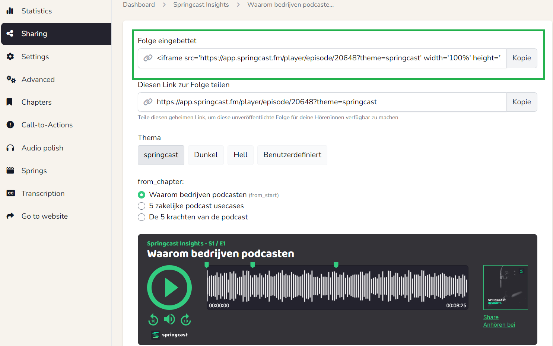
Task: Open Statistics bar chart icon in sidebar
Action: point(10,11)
